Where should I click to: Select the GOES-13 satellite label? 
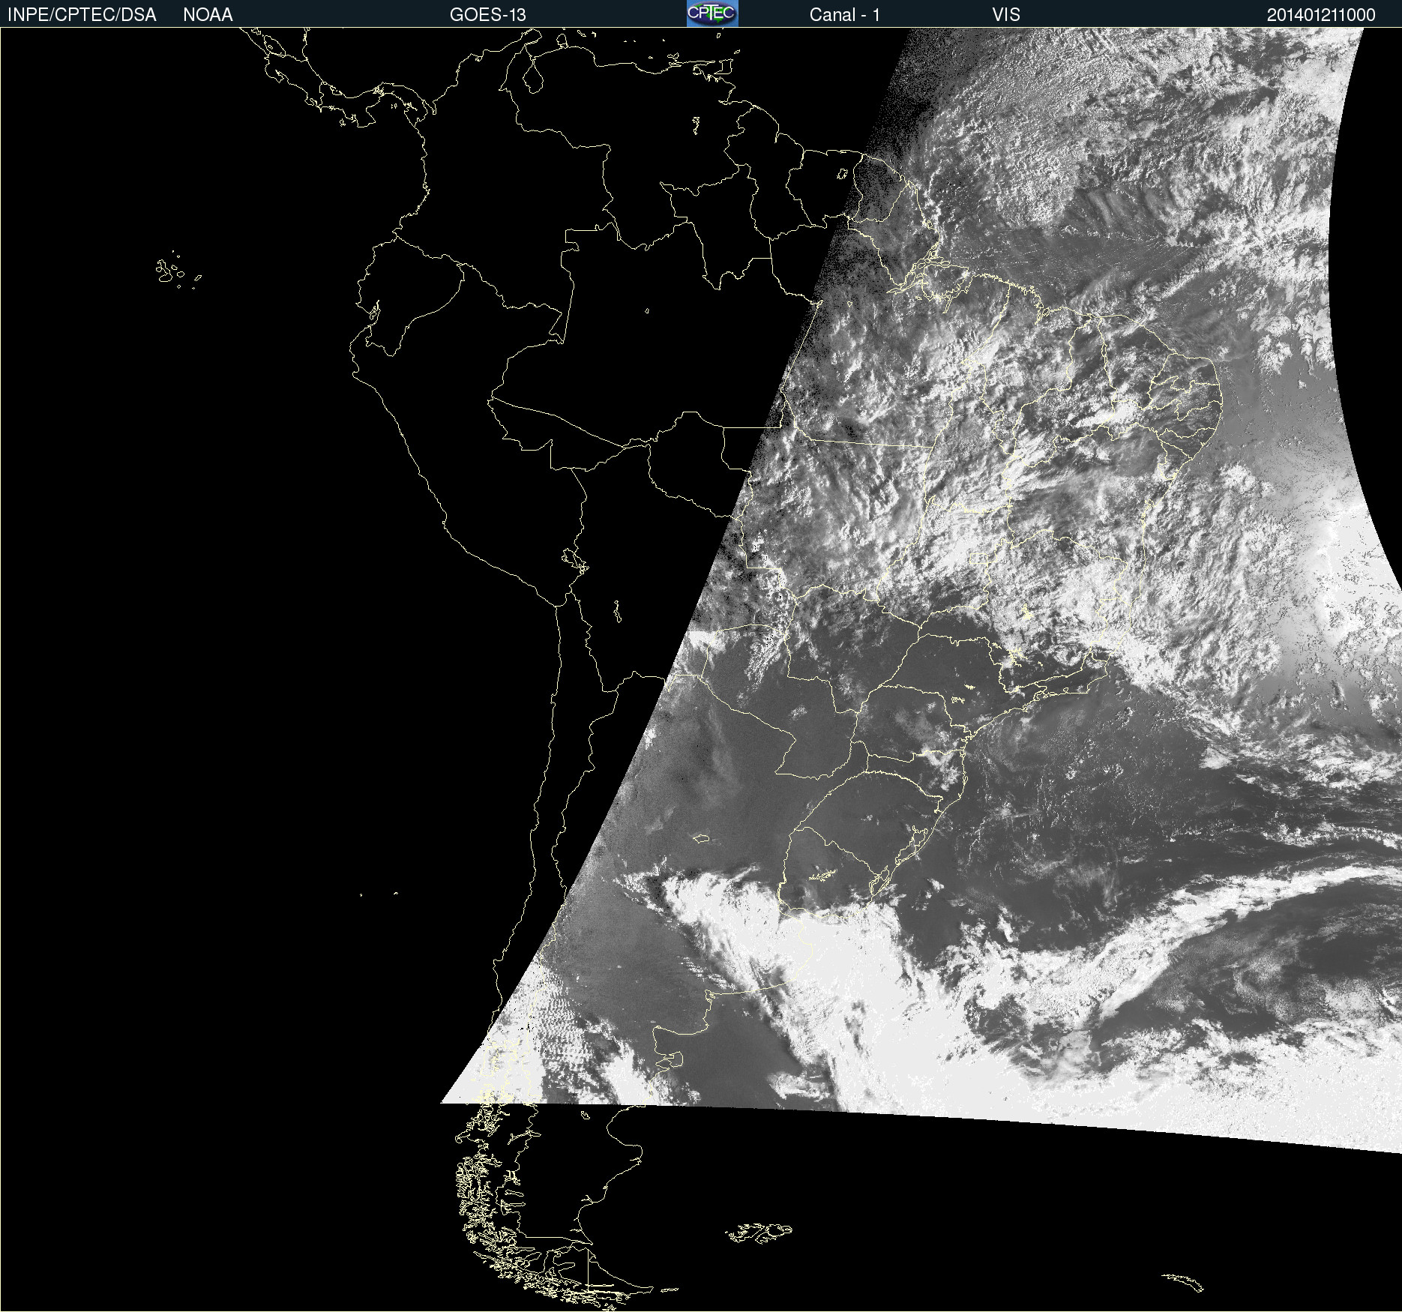[487, 15]
